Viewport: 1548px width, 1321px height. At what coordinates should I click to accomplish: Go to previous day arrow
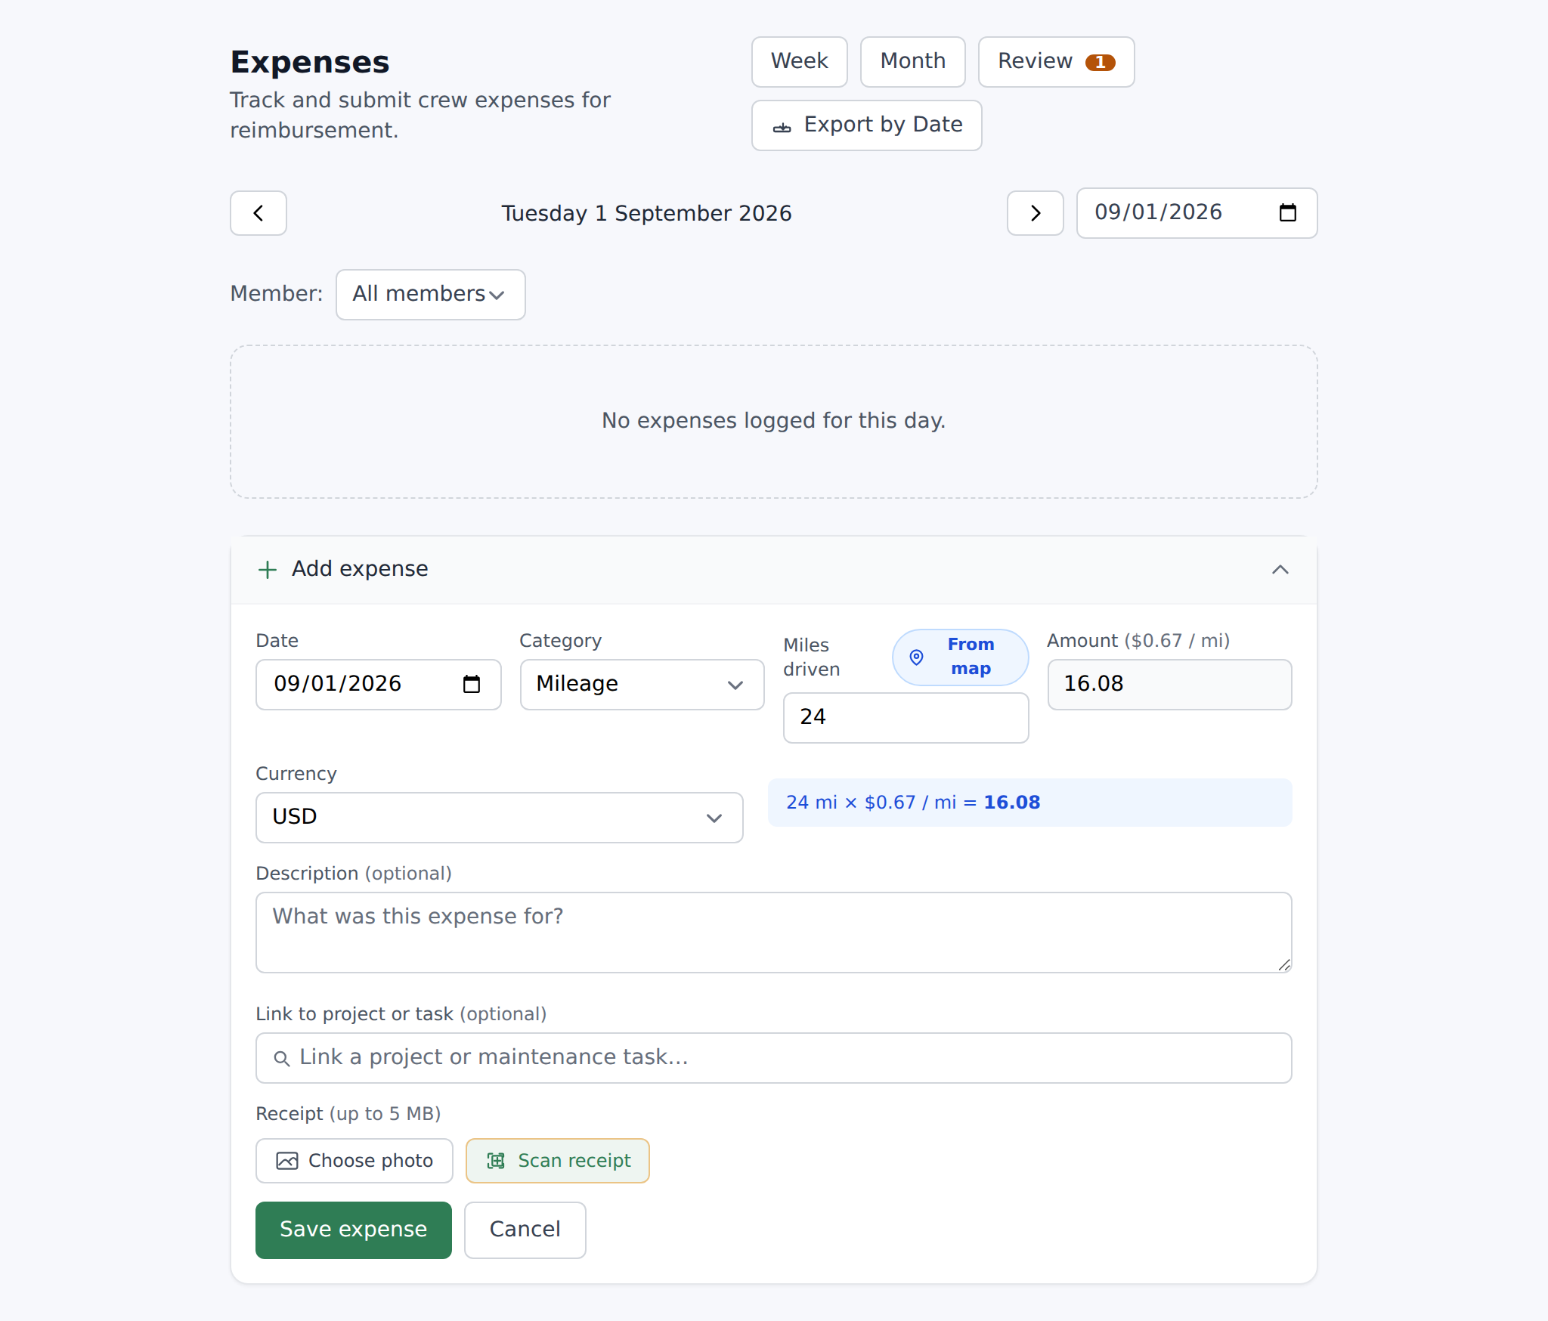258,213
